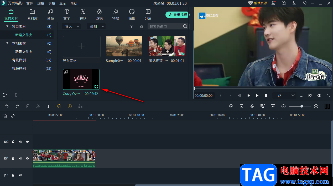Open the 1/2 preview quality dropdown

click(285, 96)
